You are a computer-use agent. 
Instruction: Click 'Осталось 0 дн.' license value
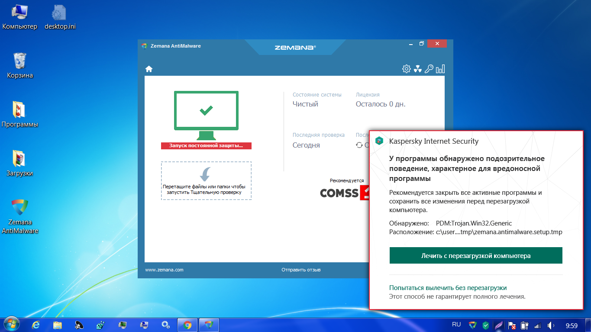[381, 104]
